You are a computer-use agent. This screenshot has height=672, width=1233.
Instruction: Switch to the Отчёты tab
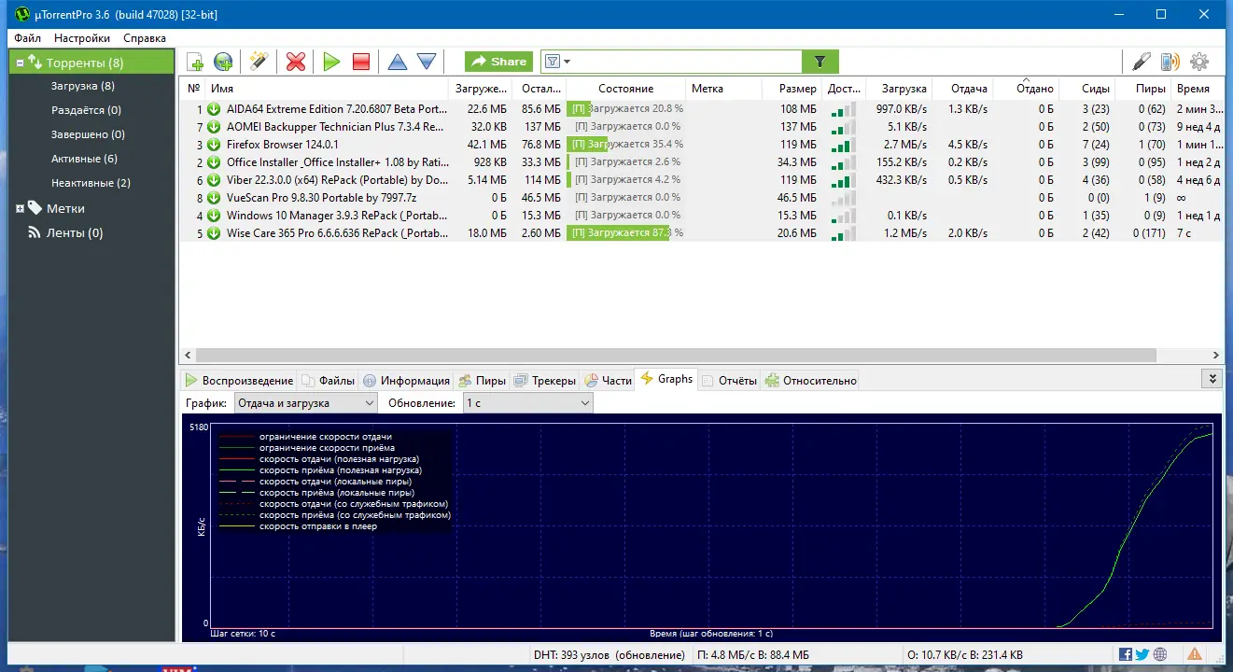729,380
